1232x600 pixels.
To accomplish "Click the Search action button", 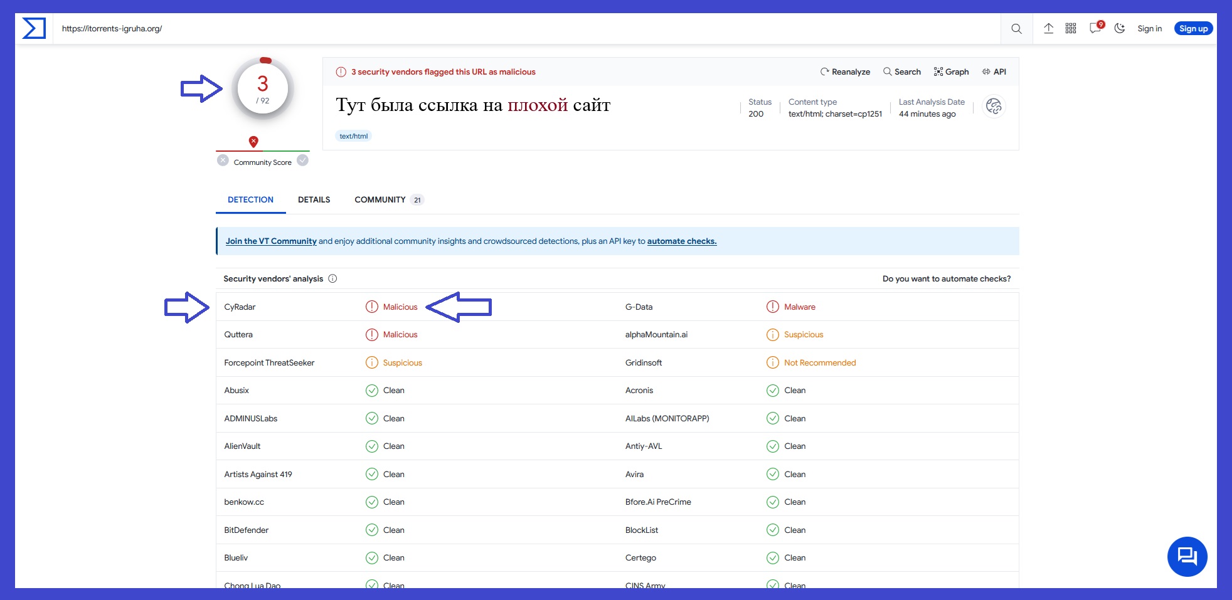I will point(902,71).
